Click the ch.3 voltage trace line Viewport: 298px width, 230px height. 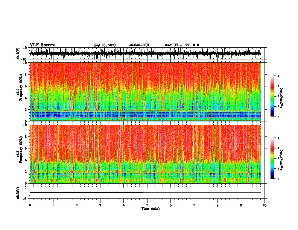[x=145, y=192]
